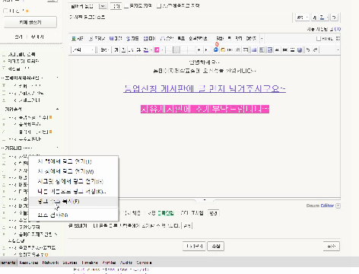Click the text color swatch button
359x274 pixels.
pyautogui.click(x=146, y=49)
